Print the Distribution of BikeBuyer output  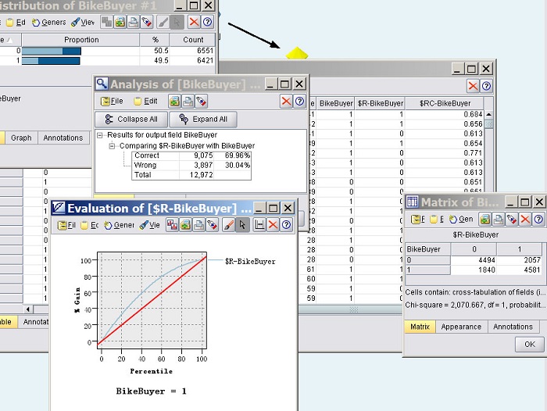[x=133, y=23]
